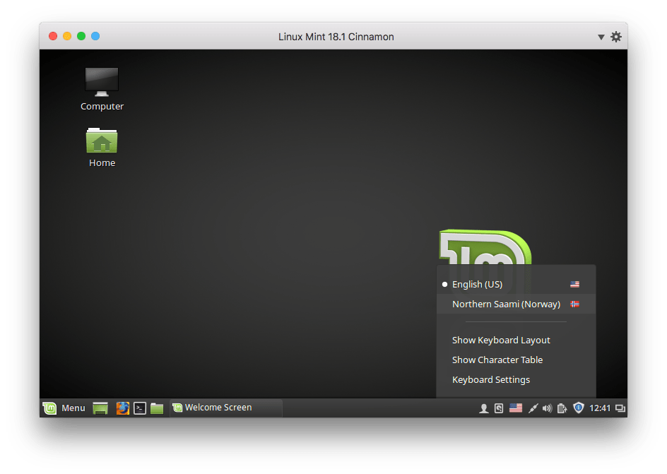Launch the terminal from the panel
Viewport: 667px width, 474px height.
pyautogui.click(x=139, y=408)
